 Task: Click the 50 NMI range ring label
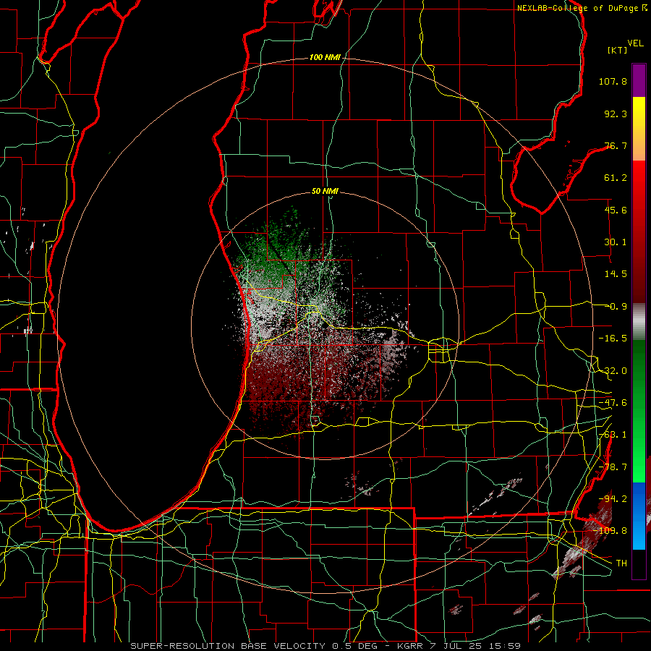[325, 191]
